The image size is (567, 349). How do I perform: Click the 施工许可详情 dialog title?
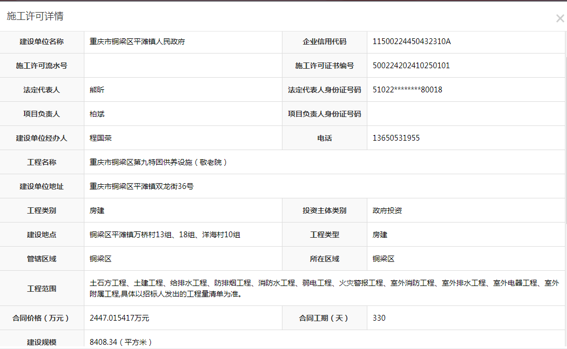point(35,16)
